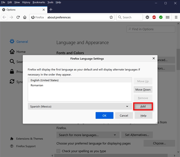Open the Adblock Plus extension icon
The image size is (180, 157).
[154, 17]
